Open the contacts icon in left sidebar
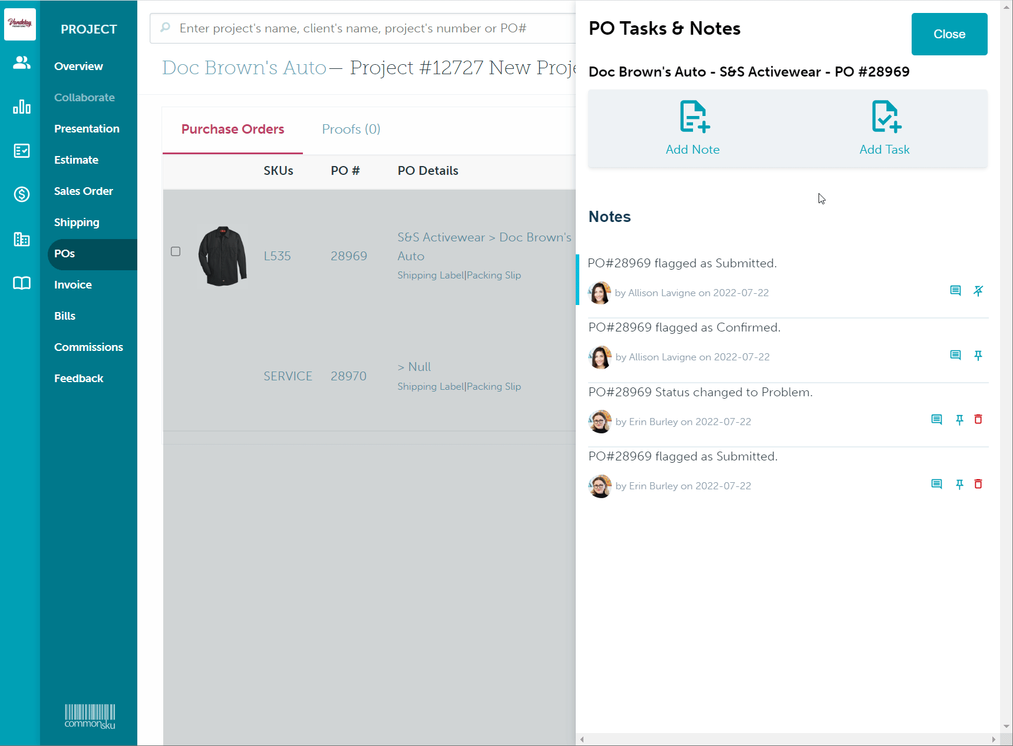Screen dimensions: 1013x746 point(21,62)
